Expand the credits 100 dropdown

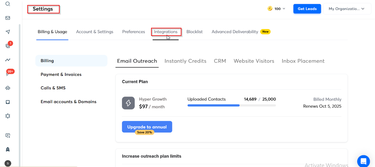pos(277,9)
